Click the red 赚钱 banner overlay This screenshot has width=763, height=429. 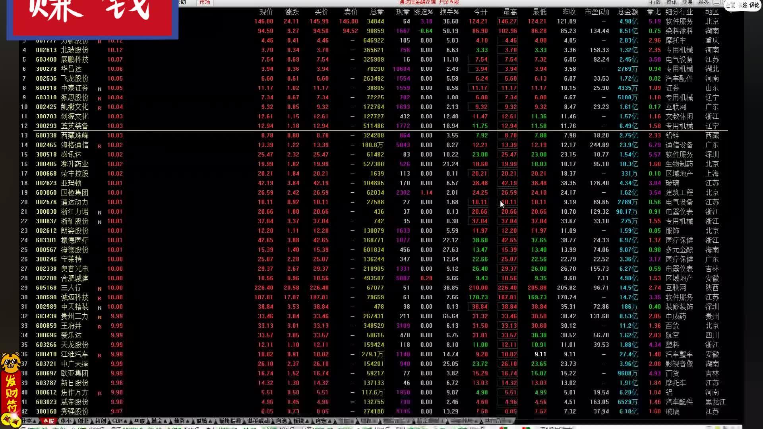coord(92,18)
